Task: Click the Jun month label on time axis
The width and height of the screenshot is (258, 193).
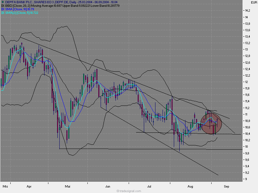Action: point(108,187)
